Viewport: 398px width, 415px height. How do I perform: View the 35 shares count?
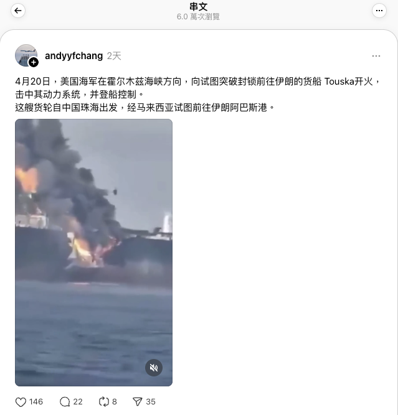pos(151,402)
